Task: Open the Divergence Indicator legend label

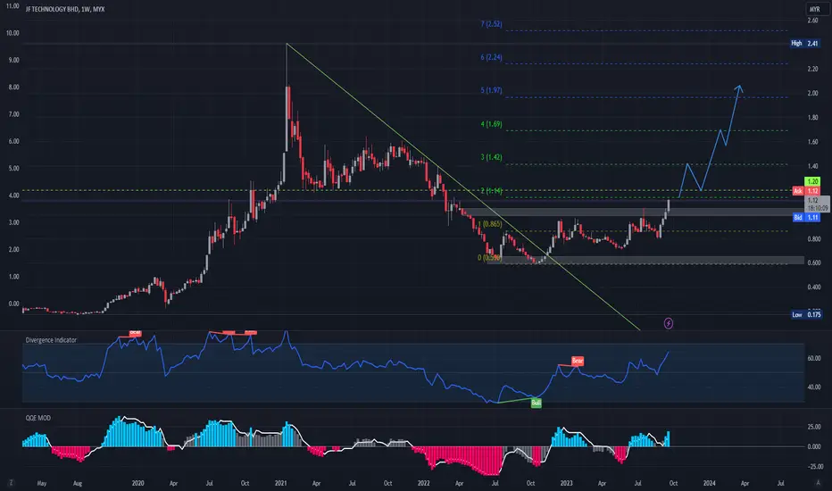Action: pyautogui.click(x=51, y=340)
